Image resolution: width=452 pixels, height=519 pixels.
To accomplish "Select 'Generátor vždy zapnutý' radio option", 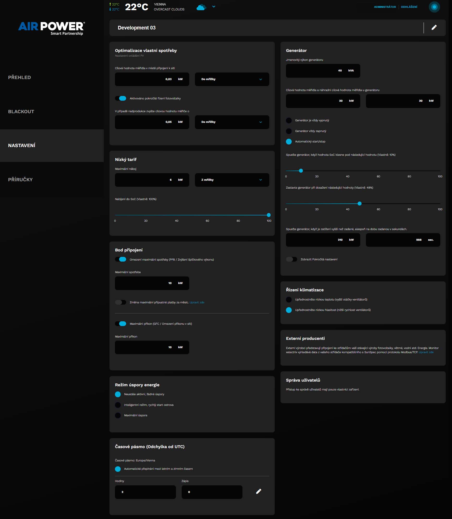I will (289, 131).
